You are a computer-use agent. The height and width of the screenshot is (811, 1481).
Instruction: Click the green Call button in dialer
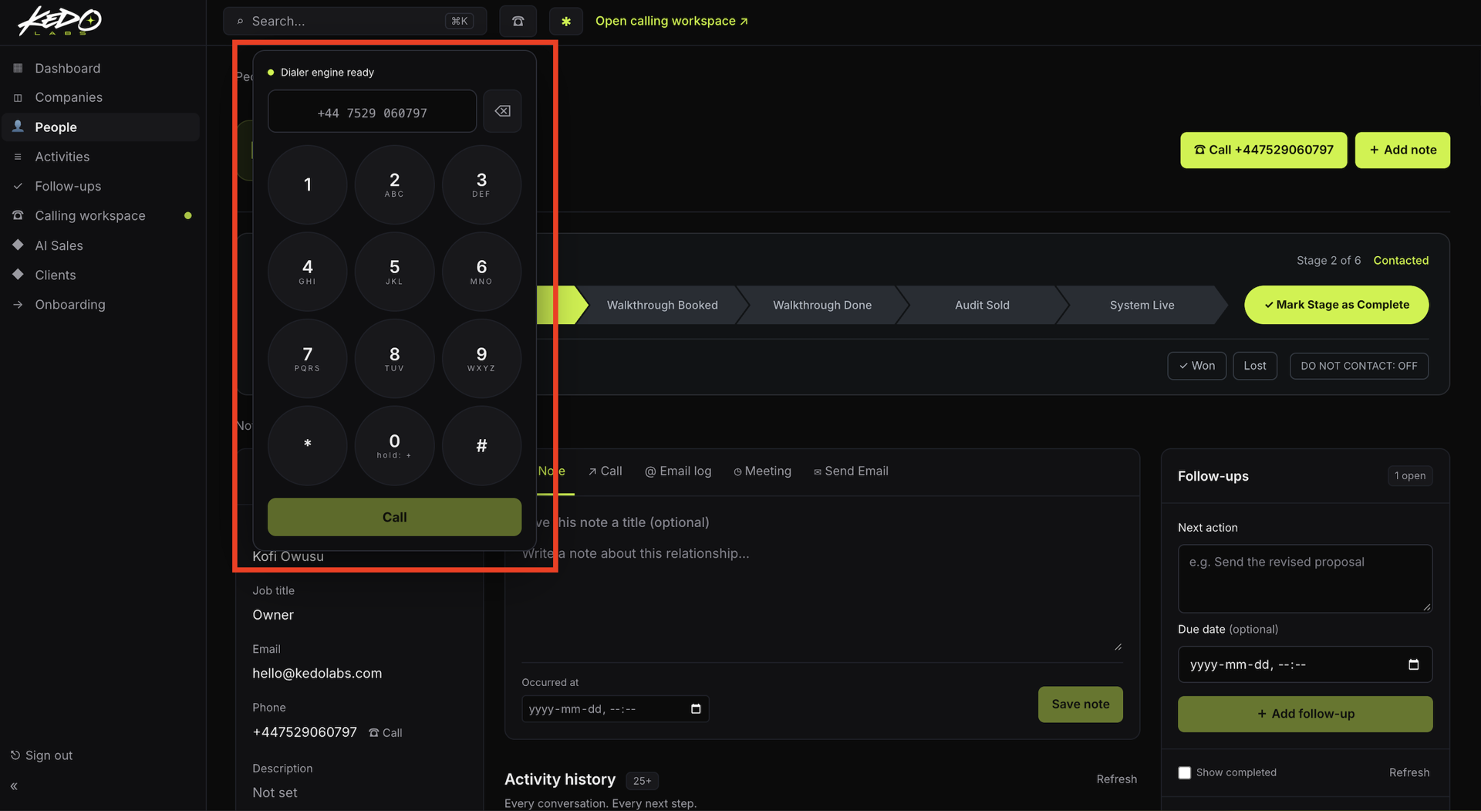click(394, 517)
